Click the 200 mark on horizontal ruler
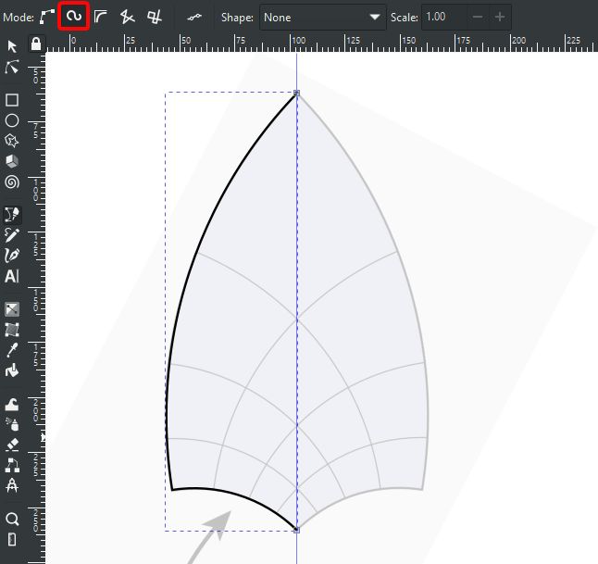Viewport: 598px width, 564px height. [x=518, y=40]
